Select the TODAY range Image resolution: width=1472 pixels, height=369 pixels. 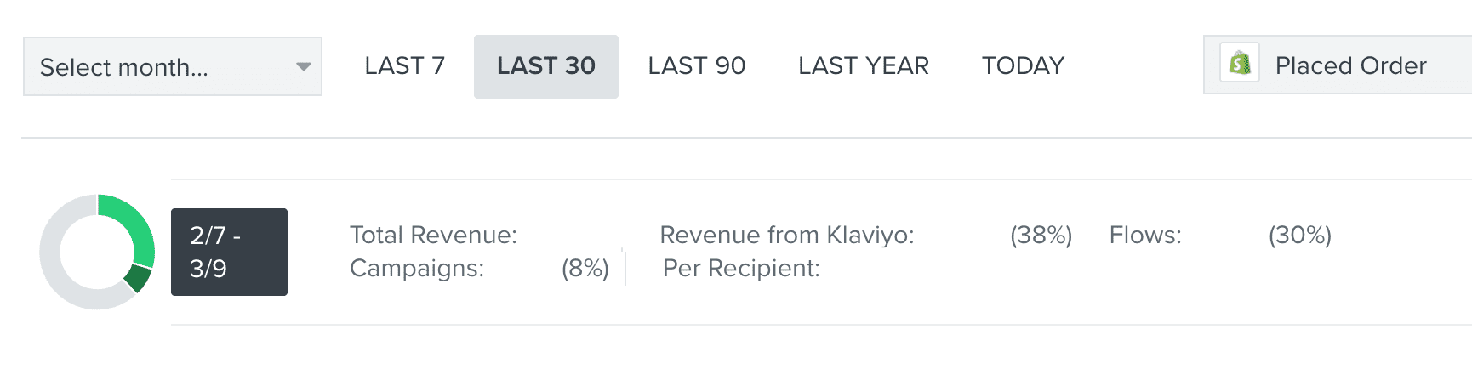point(1023,66)
